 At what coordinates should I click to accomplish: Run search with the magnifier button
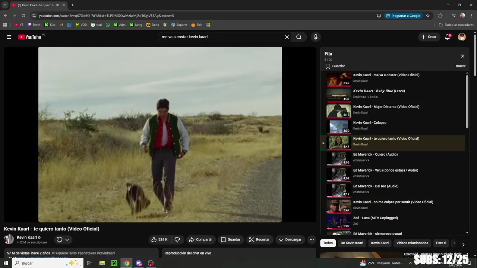pyautogui.click(x=299, y=37)
